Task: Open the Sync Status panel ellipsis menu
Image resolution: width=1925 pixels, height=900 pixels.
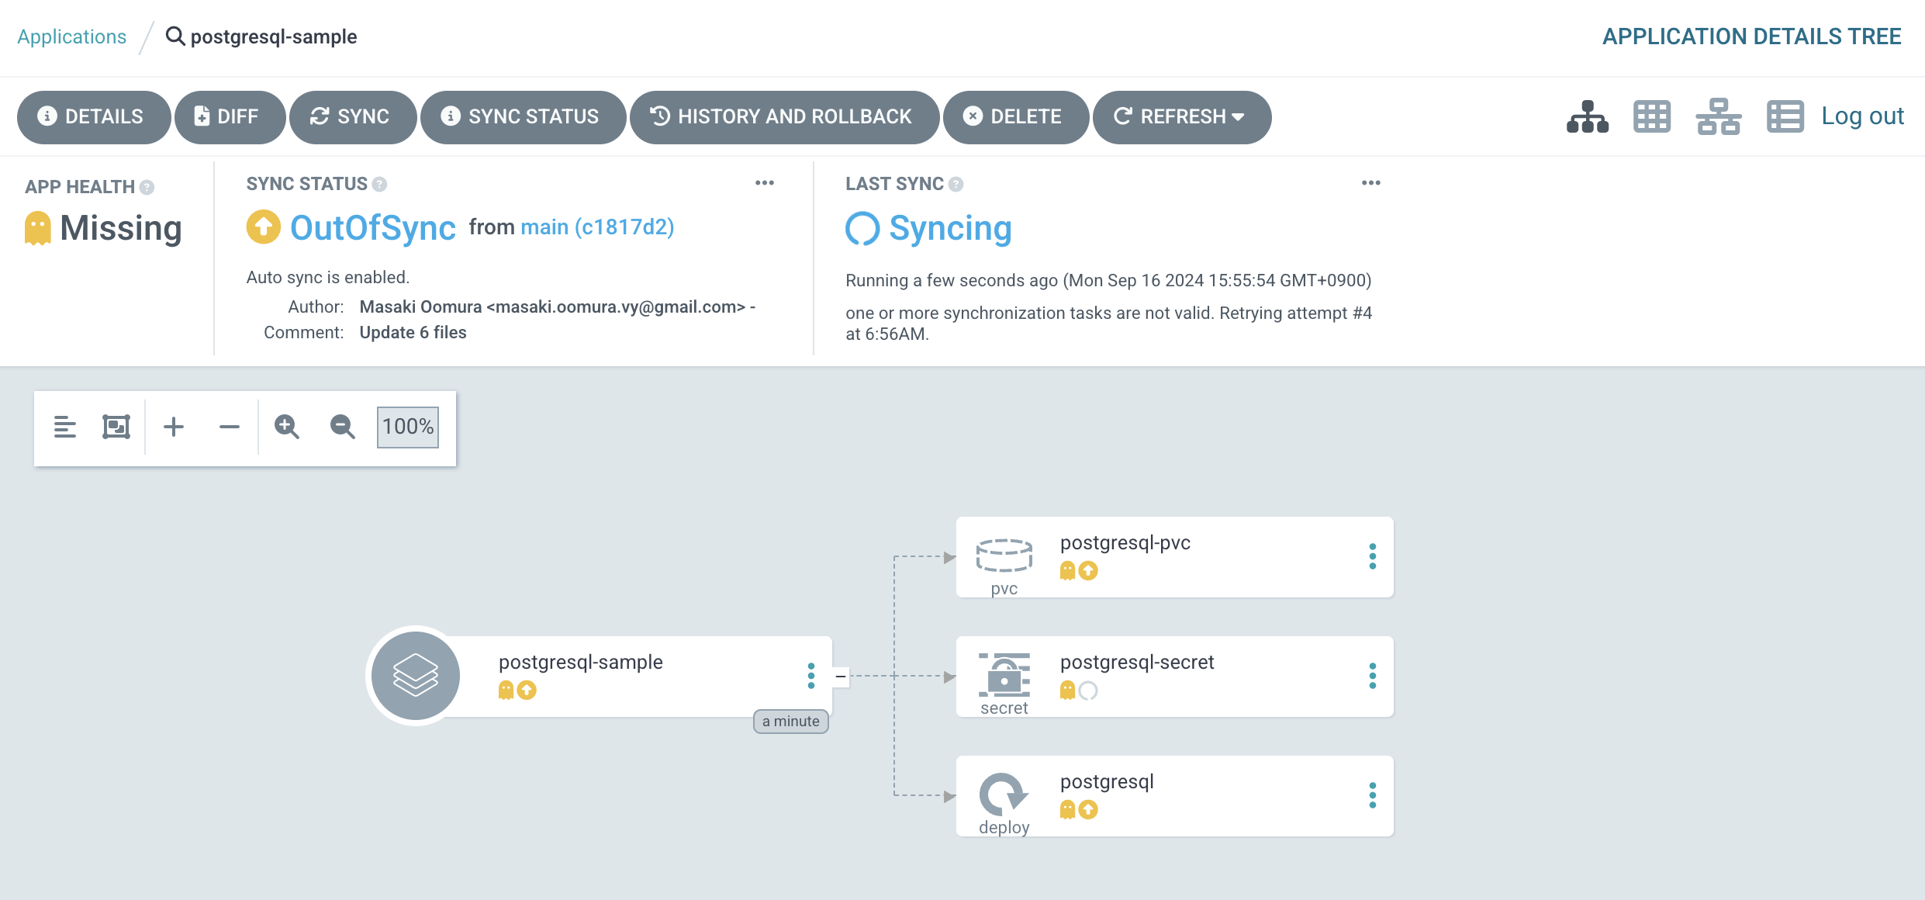Action: click(765, 183)
